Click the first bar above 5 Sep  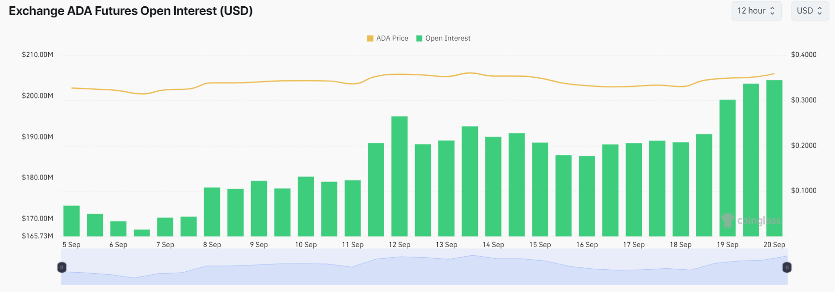click(71, 221)
